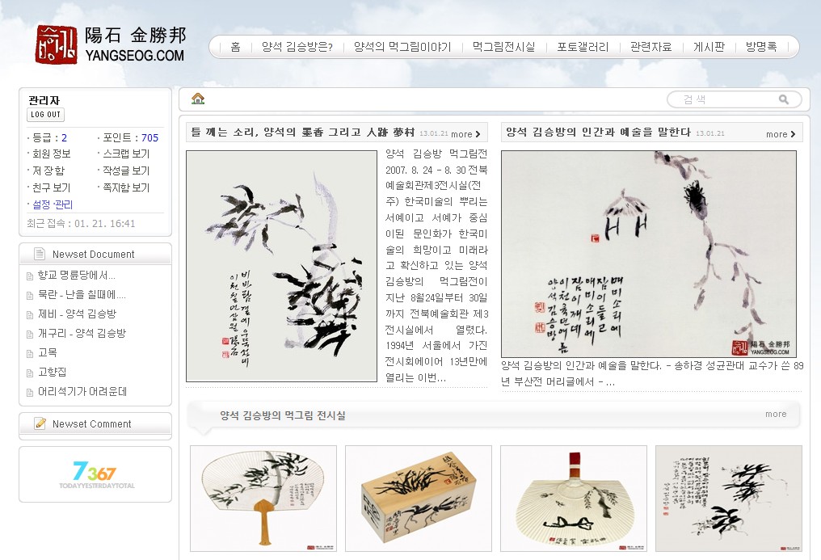
Task: Open the 양석의 먹그림이야기 menu
Action: coord(402,47)
